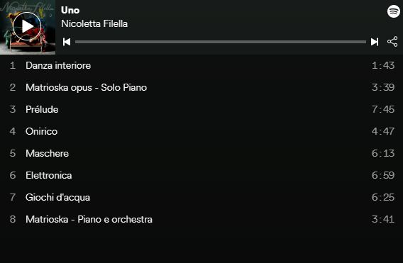
Task: Skip to the next track
Action: coord(375,42)
